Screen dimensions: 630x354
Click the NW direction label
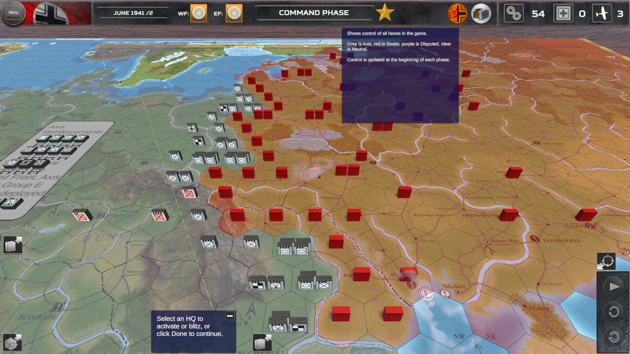click(x=459, y=337)
